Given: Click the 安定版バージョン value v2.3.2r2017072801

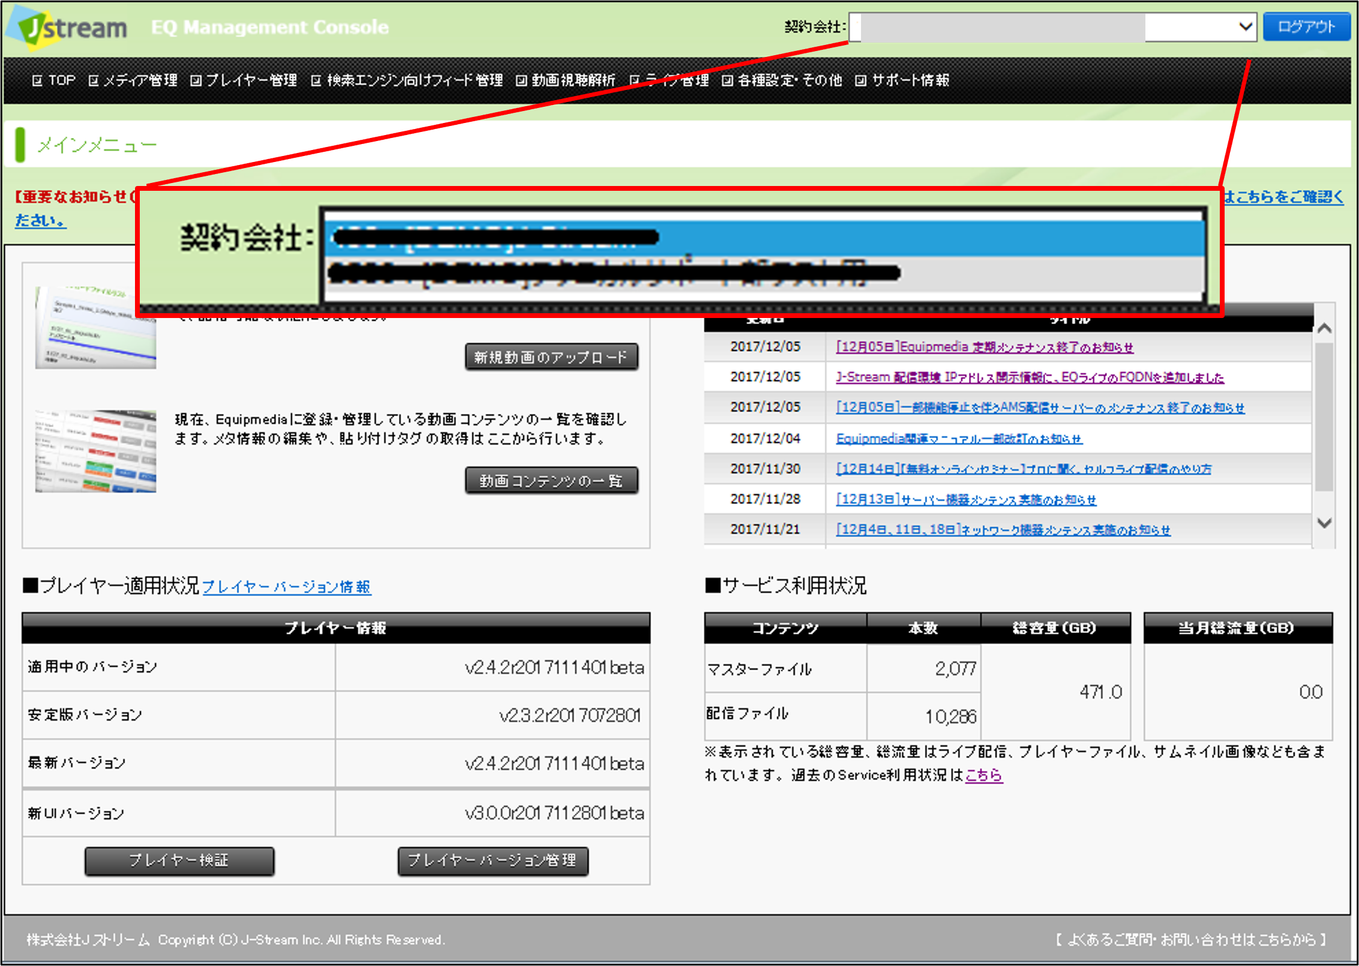Looking at the screenshot, I should tap(570, 715).
